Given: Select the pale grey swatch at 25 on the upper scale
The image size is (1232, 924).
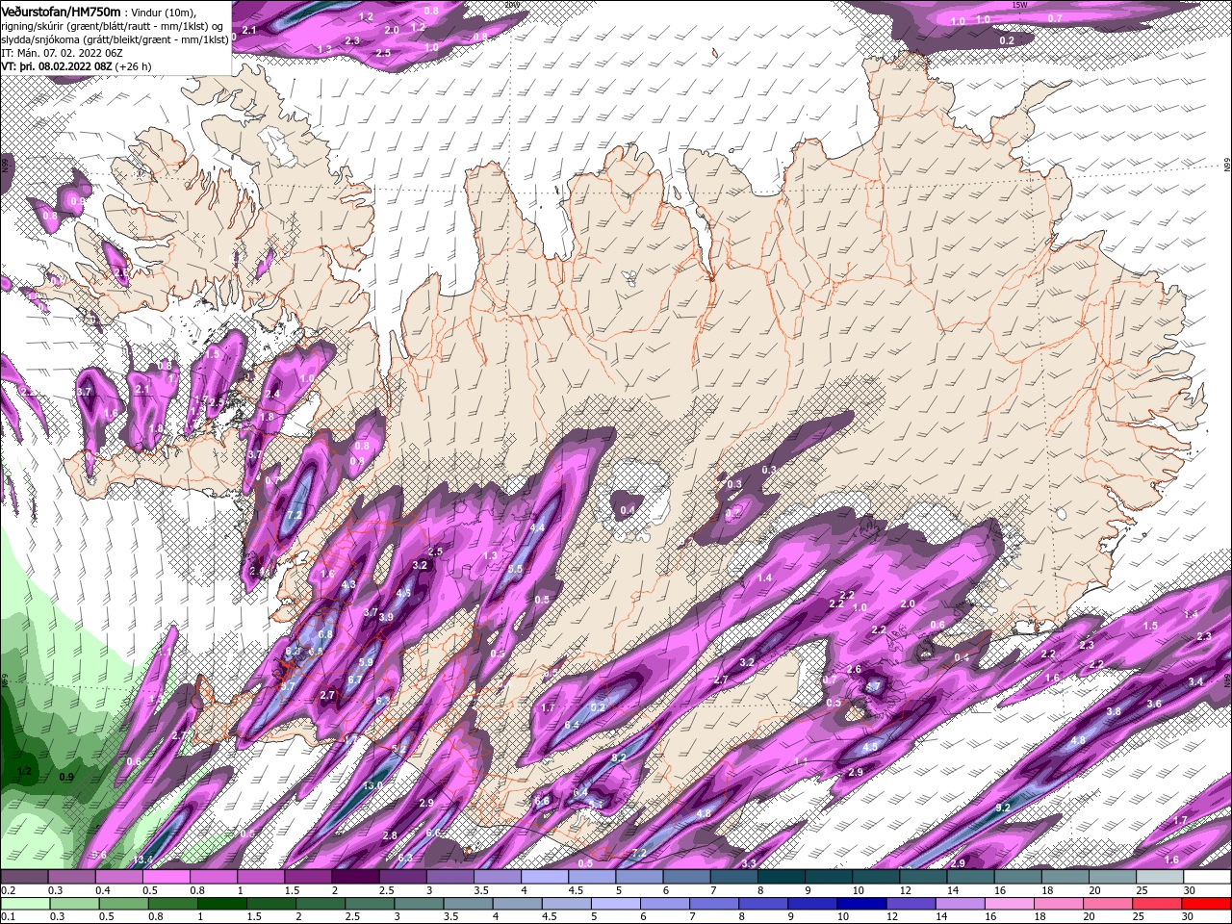Looking at the screenshot, I should click(1159, 877).
